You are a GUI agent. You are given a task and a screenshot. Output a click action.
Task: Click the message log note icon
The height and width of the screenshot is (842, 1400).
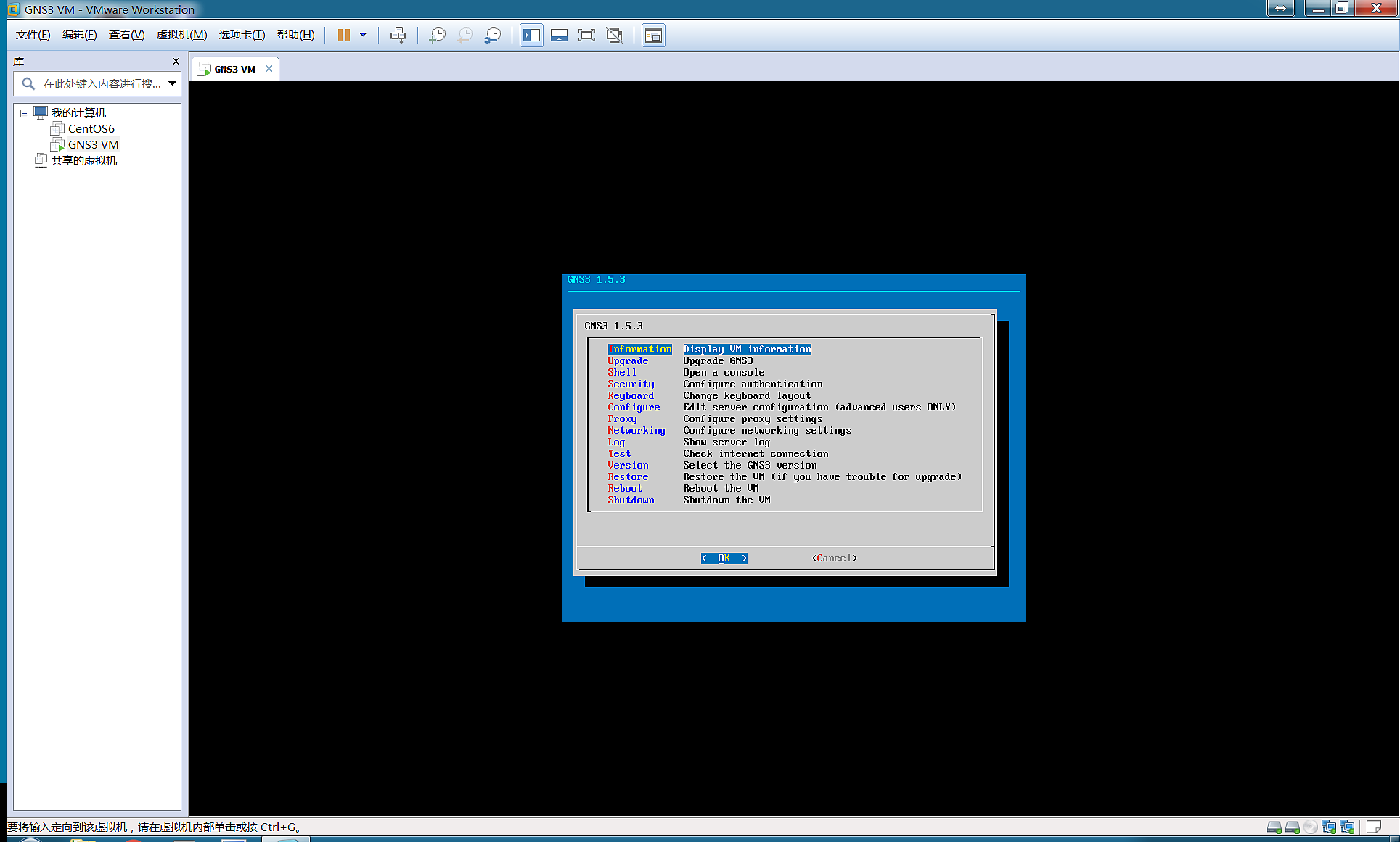1373,827
